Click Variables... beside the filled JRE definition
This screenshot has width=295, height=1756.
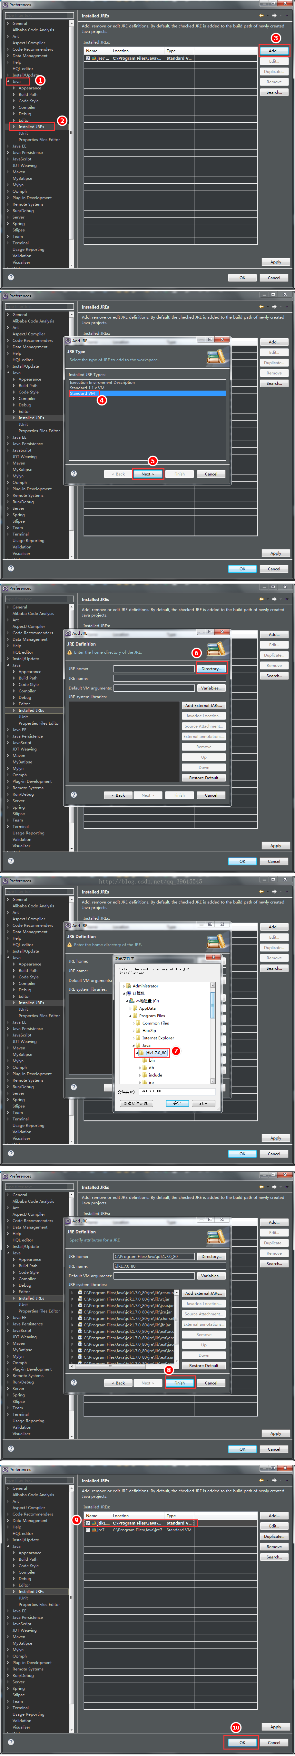(211, 1275)
